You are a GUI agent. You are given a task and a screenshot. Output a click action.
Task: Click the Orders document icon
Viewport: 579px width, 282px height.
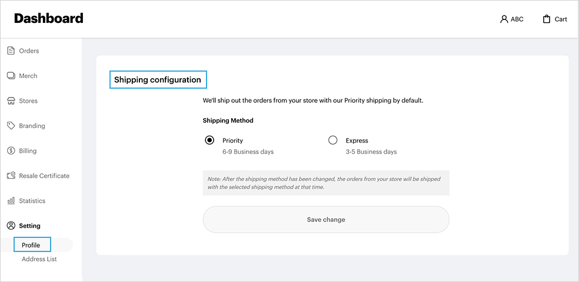tap(11, 51)
